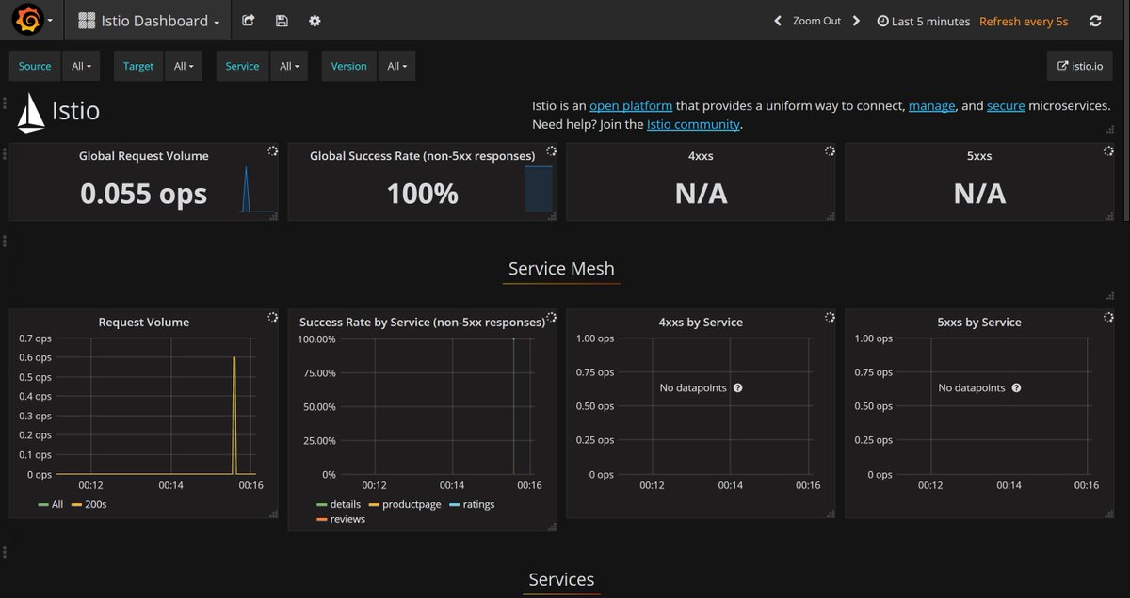This screenshot has width=1130, height=598.
Task: Click the Request Volume panel title
Action: (143, 322)
